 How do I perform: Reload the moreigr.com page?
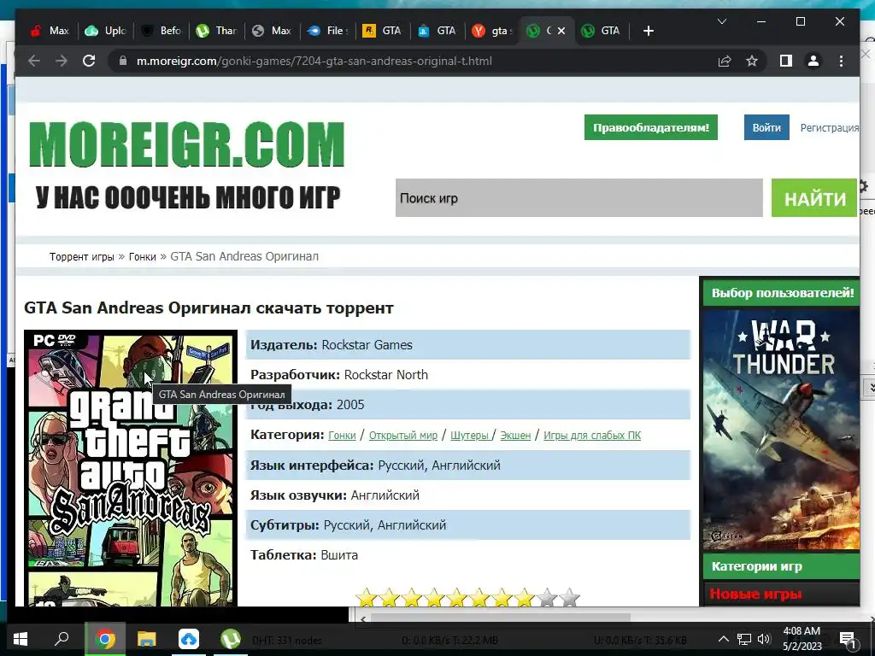click(89, 61)
